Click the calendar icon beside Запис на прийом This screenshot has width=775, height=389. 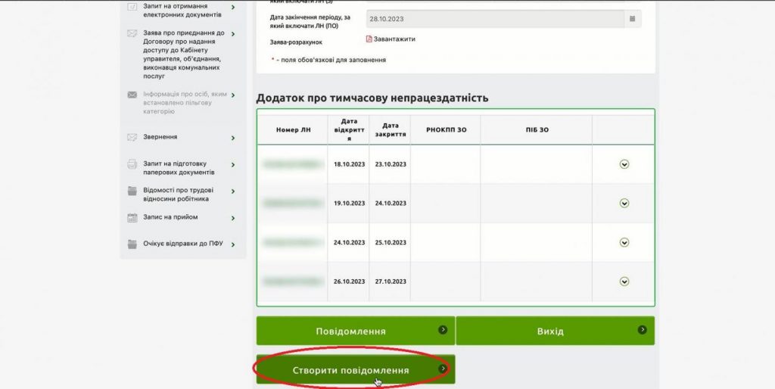click(132, 217)
